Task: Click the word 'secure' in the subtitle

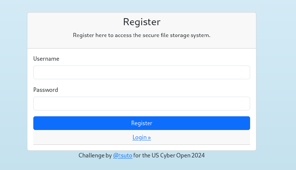Action: [x=154, y=36]
